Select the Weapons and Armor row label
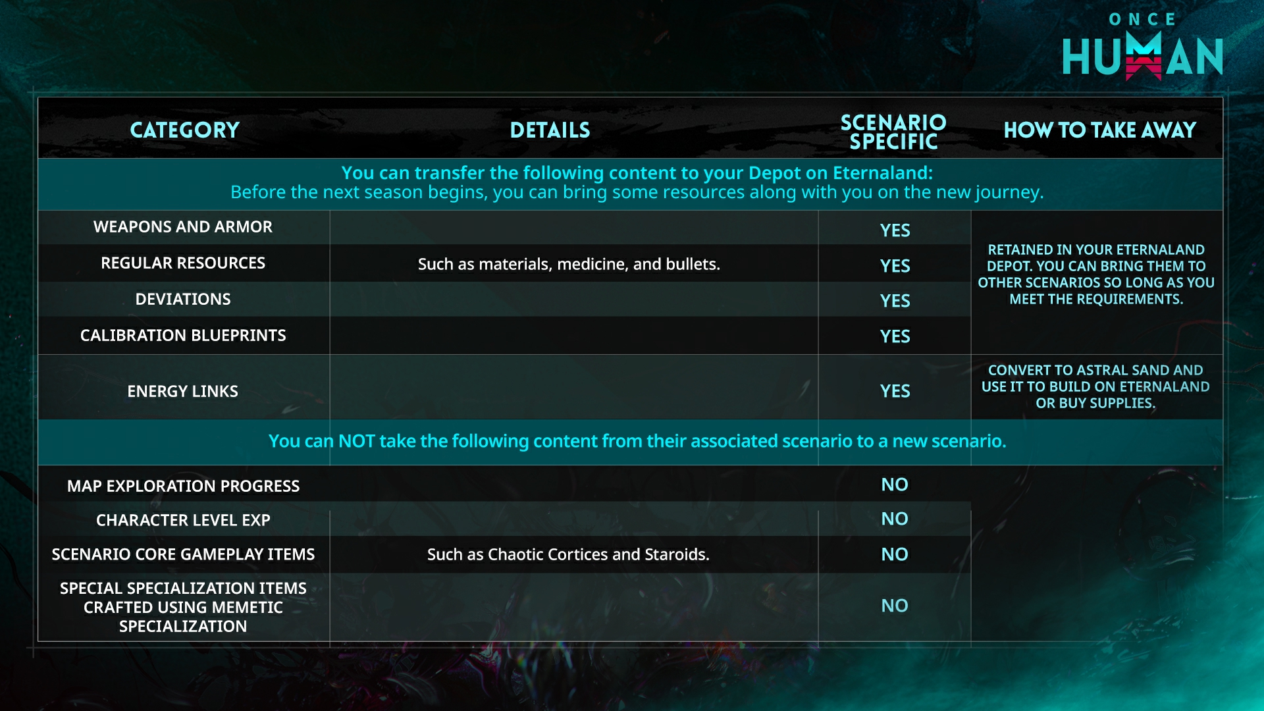The image size is (1264, 711). tap(183, 227)
